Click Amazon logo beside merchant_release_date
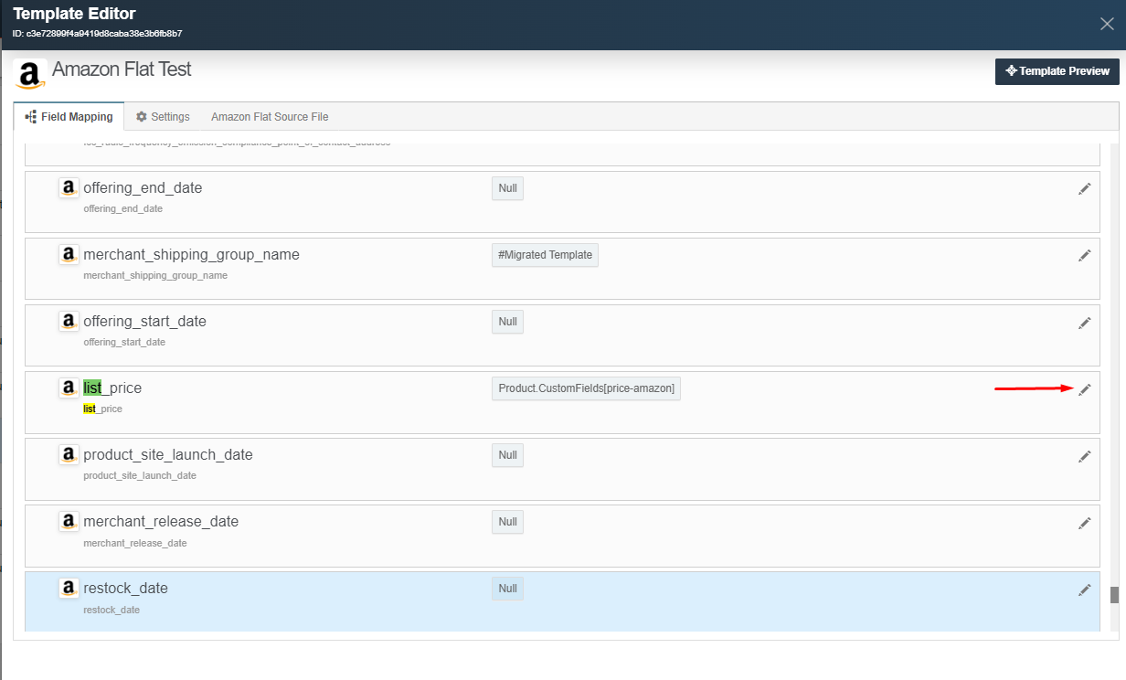 69,522
